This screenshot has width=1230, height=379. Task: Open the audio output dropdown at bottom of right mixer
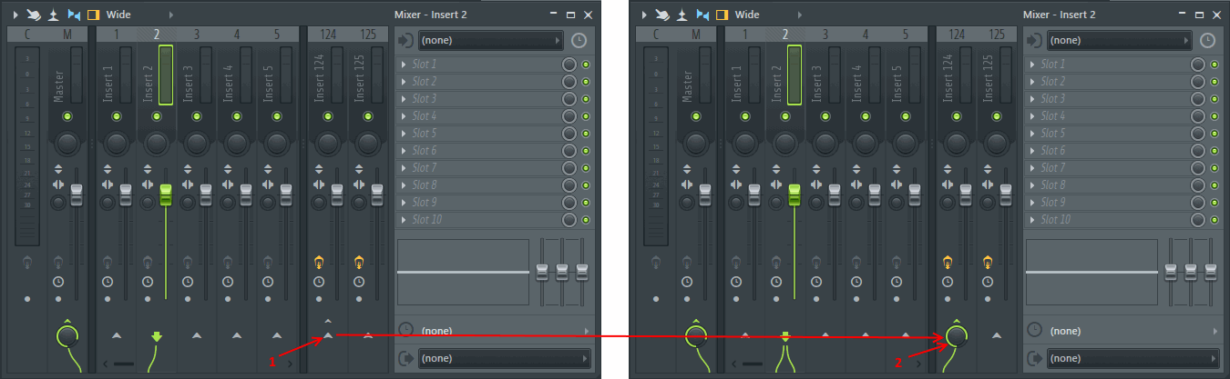pyautogui.click(x=1120, y=359)
